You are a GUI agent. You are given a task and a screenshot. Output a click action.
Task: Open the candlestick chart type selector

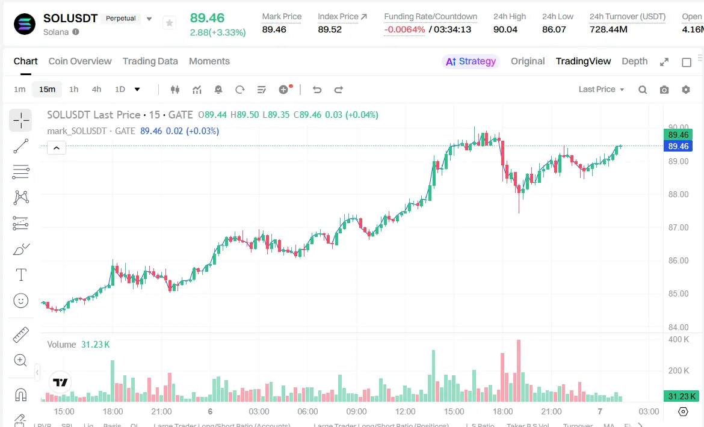175,90
